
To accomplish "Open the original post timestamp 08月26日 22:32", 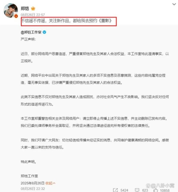I will [x=33, y=188].
